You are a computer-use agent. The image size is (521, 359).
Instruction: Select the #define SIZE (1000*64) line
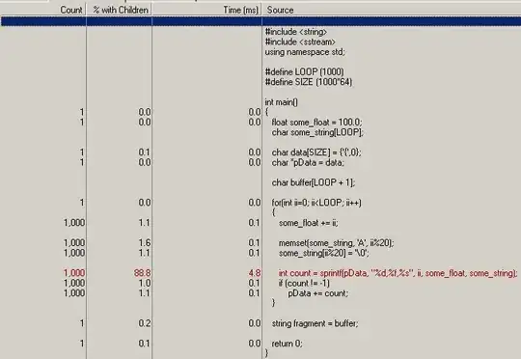(x=309, y=82)
